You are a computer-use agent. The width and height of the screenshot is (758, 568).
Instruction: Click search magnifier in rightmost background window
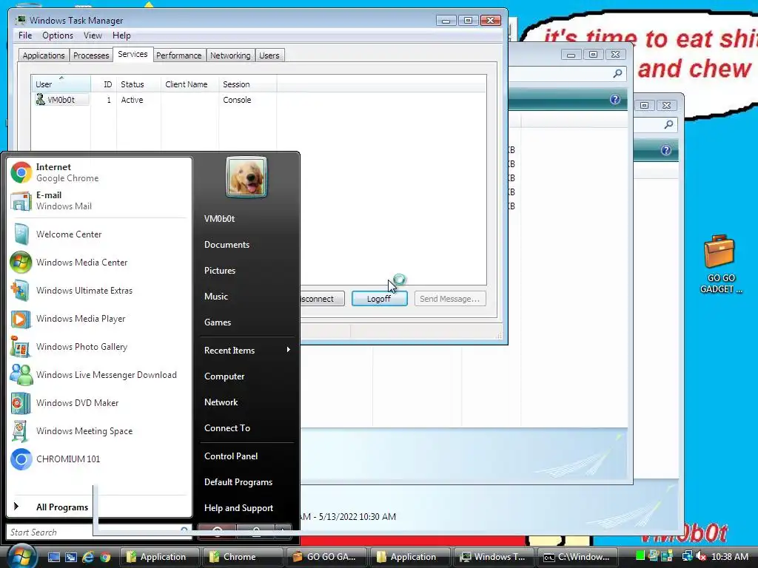(x=668, y=124)
